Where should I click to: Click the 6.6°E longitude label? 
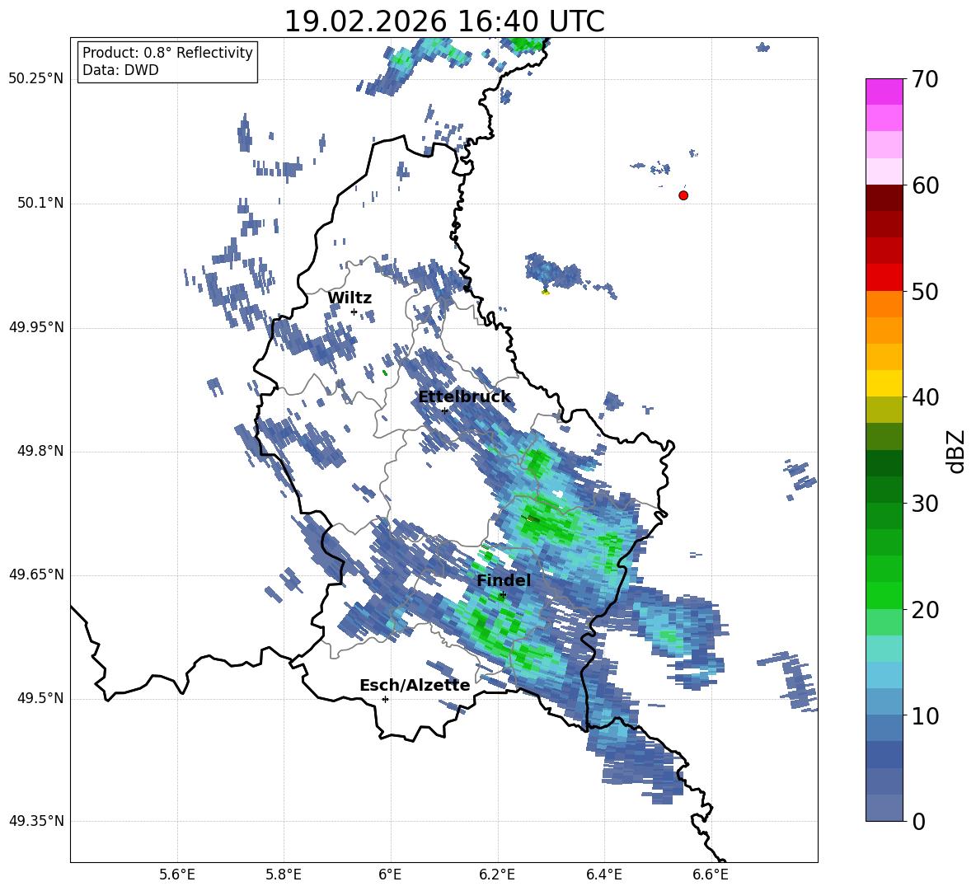(711, 875)
